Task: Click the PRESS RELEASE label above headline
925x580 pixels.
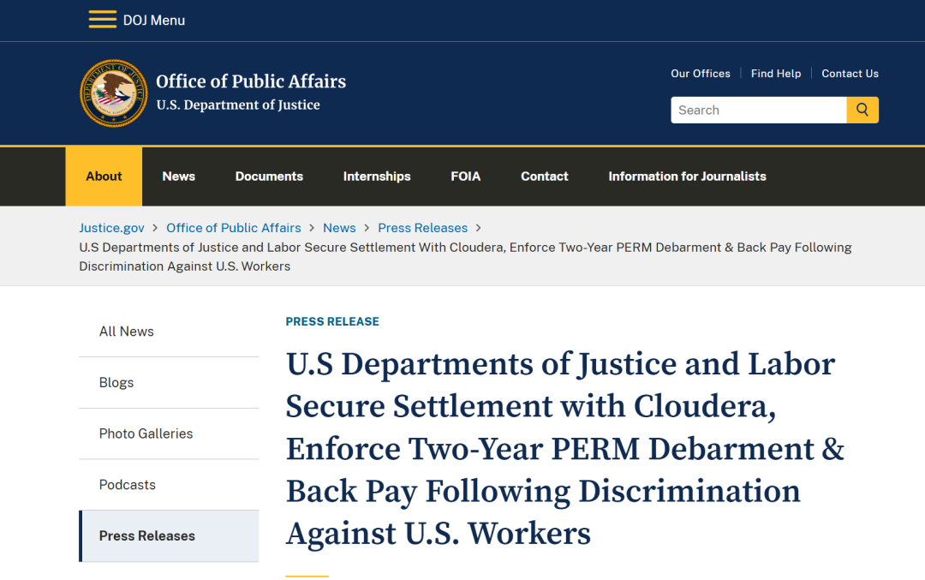Action: click(x=332, y=321)
